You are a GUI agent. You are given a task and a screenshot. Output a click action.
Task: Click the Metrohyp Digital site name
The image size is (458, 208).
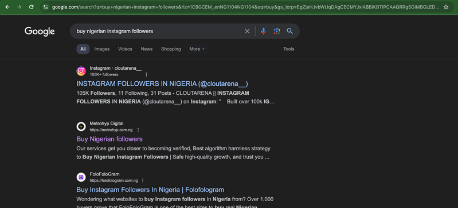pyautogui.click(x=106, y=123)
